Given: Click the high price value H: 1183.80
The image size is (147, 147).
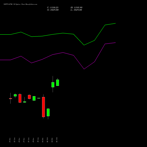Looking at the screenshot, I should pyautogui.click(x=76, y=8).
